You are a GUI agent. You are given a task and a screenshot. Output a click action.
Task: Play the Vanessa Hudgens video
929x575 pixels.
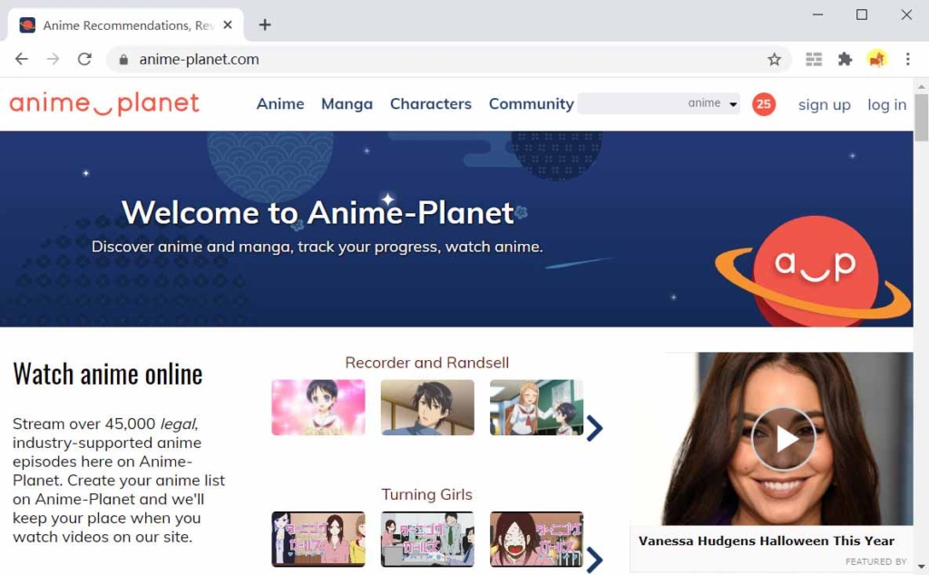pos(783,439)
